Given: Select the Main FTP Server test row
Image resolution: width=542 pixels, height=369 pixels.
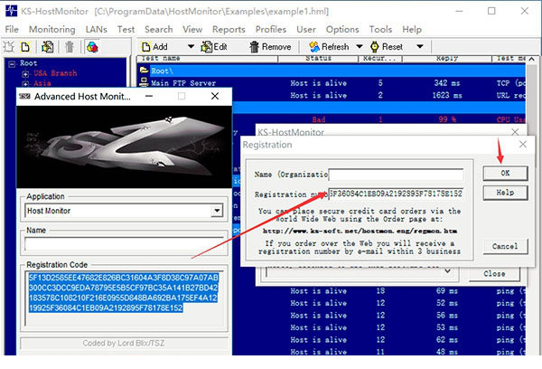Looking at the screenshot, I should click(332, 83).
